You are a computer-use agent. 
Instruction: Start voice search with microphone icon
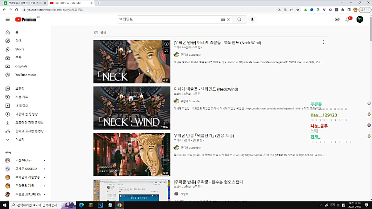252,20
